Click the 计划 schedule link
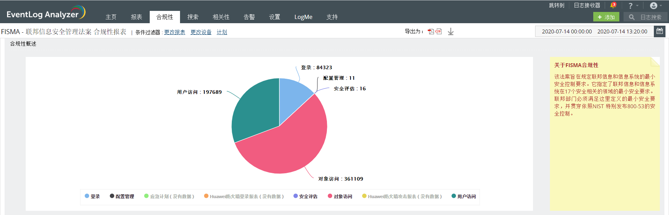 (222, 32)
